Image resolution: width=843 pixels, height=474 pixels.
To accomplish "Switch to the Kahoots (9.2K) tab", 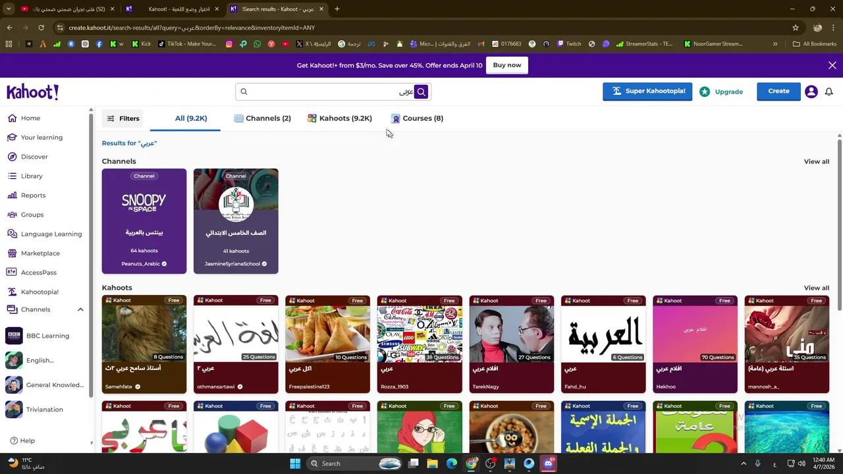I will (339, 118).
